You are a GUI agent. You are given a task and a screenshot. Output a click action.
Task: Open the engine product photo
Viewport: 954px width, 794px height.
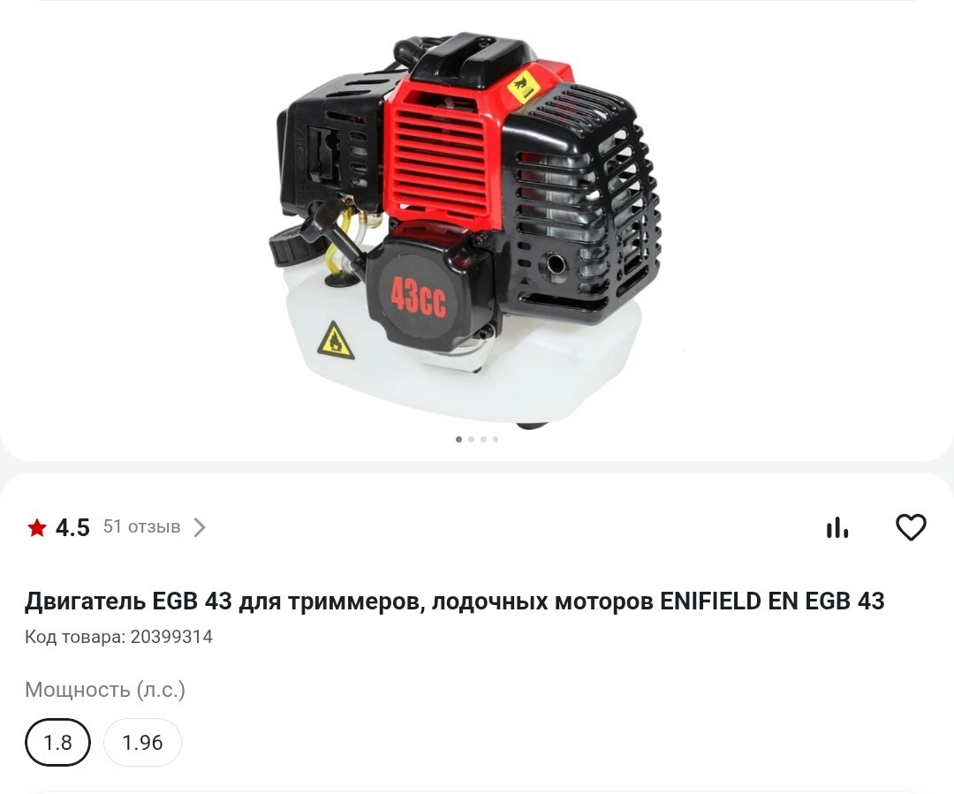click(x=466, y=228)
